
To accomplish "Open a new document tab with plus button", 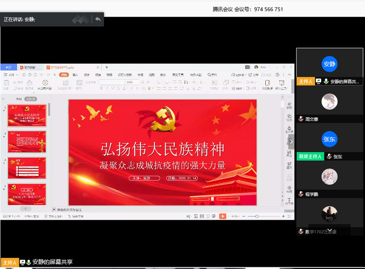I will (x=107, y=67).
